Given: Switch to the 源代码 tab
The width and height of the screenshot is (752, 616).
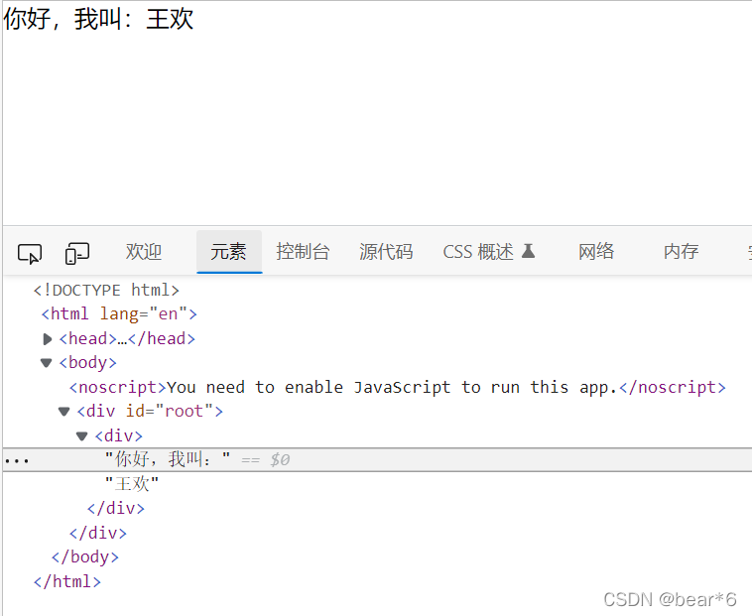Looking at the screenshot, I should tap(386, 252).
